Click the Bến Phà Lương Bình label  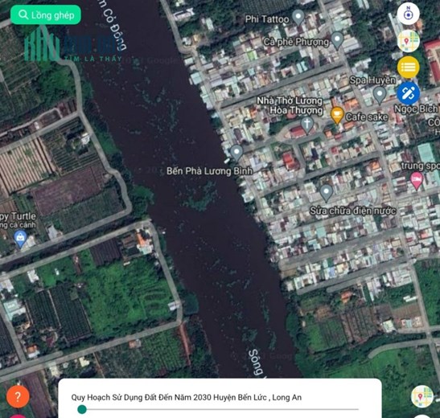click(209, 171)
